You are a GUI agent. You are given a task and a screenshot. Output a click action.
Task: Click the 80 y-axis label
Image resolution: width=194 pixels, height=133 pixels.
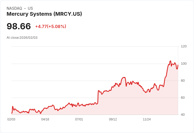(183, 81)
